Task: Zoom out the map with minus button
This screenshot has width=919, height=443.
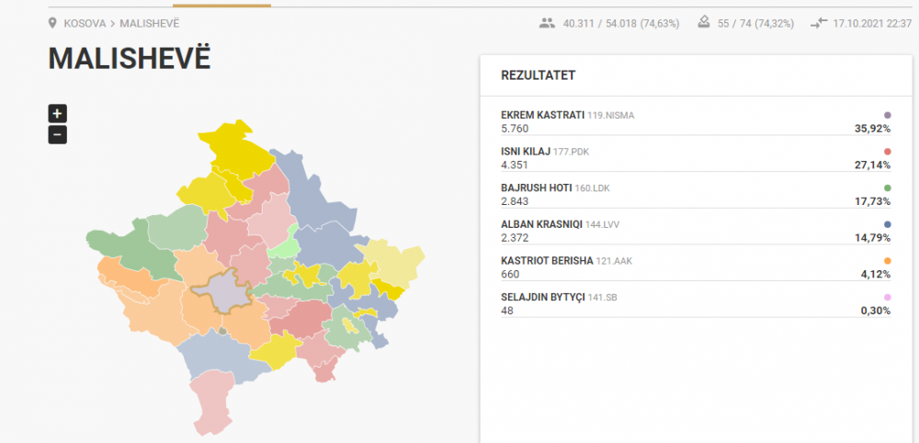Action: [x=57, y=135]
